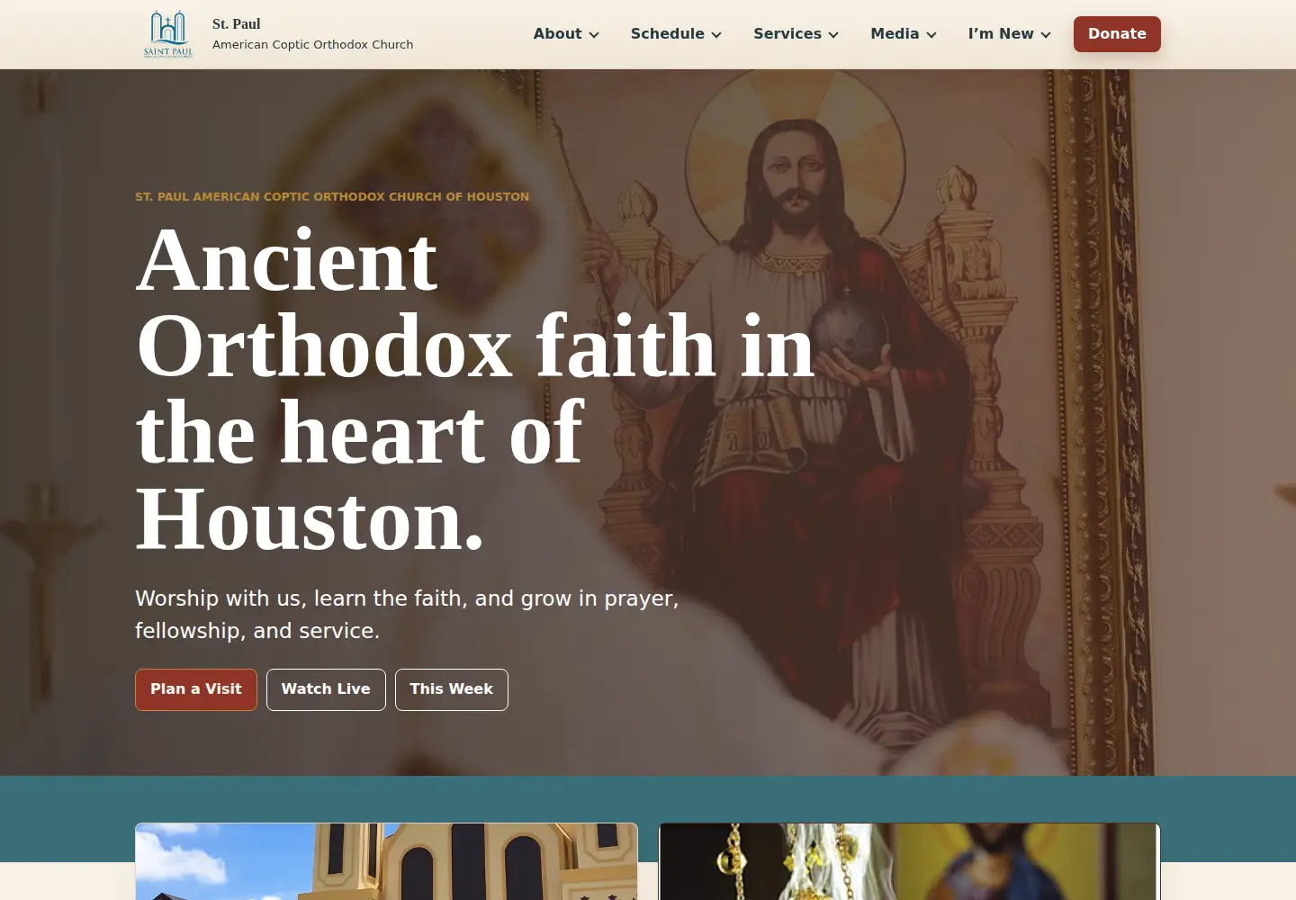Open the church building exterior photo card
This screenshot has width=1296, height=900.
coord(386,861)
